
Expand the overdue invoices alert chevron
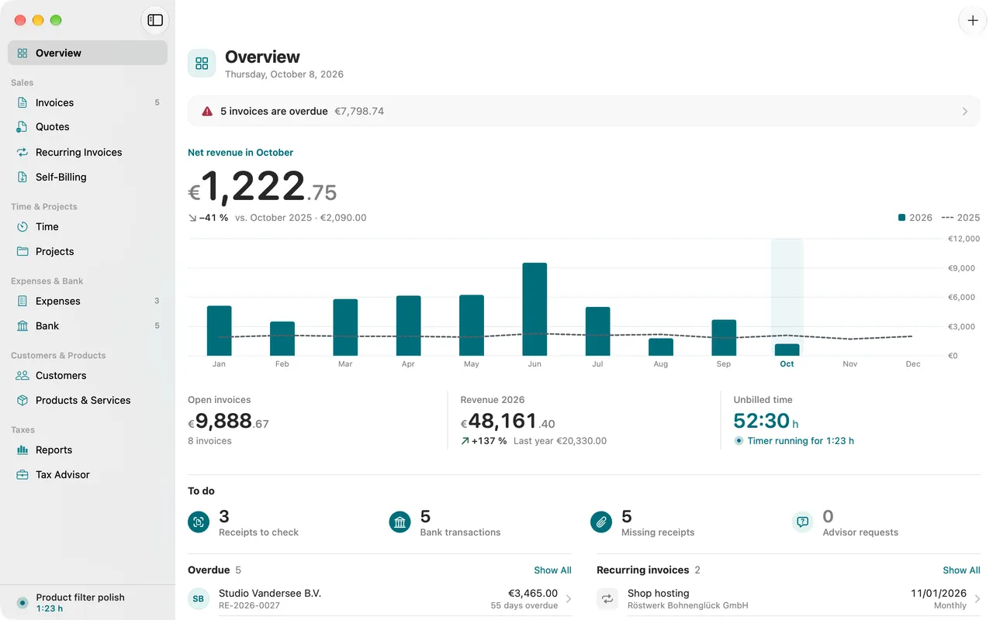965,112
